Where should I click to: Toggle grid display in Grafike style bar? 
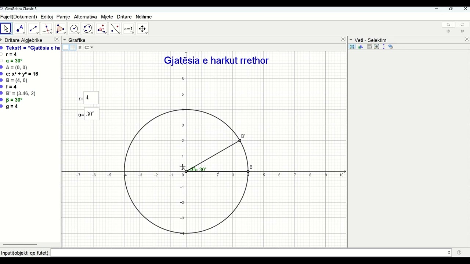73,47
